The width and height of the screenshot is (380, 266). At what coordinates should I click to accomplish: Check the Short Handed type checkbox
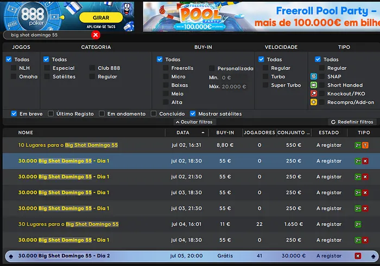coord(321,85)
